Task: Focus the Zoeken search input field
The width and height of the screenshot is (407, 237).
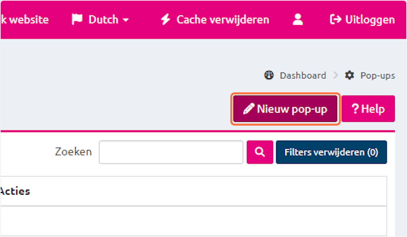Action: [171, 152]
